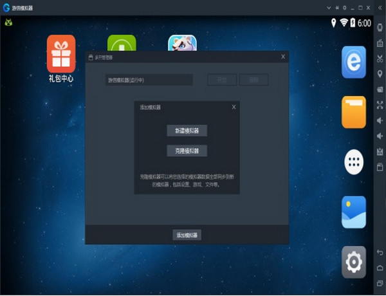This screenshot has width=386, height=296.
Task: Open the shared folder sidebar icon
Action: tap(380, 167)
